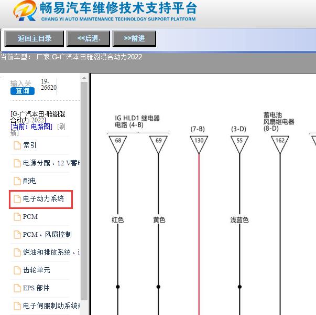
Task: Click the document icon beside PCM、风扇控制
Action: [17, 235]
